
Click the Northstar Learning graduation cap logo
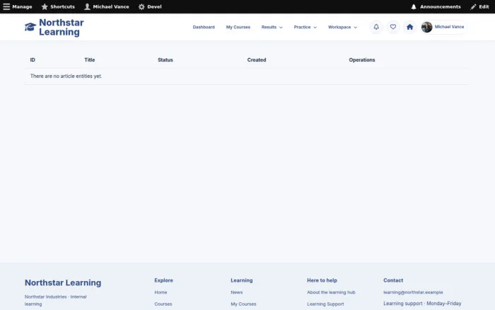coord(30,27)
